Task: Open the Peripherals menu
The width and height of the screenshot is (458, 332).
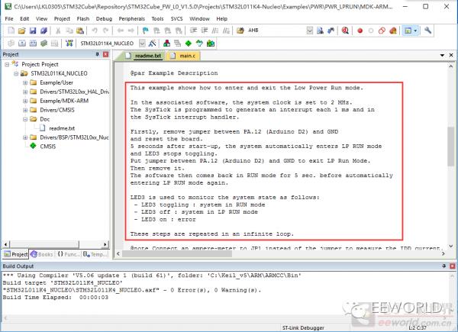Action: point(132,18)
